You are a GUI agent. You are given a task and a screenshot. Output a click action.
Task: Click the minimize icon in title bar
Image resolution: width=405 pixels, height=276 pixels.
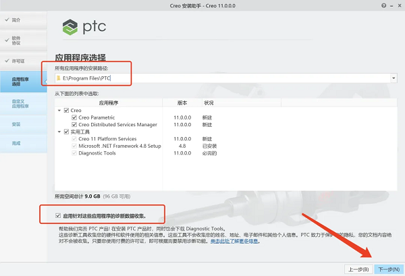click(x=391, y=6)
